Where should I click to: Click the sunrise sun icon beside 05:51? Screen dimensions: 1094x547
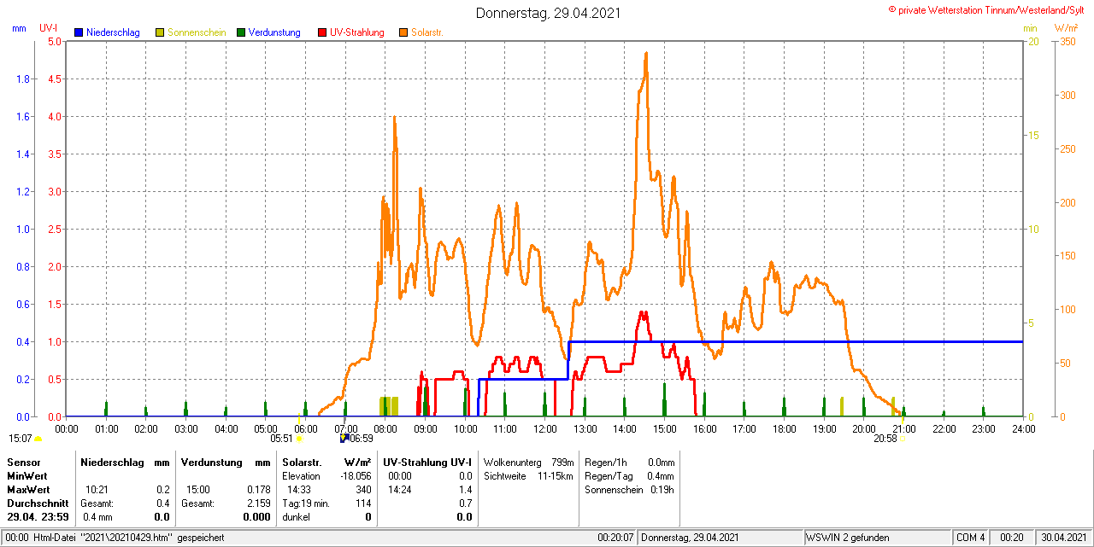[x=299, y=439]
